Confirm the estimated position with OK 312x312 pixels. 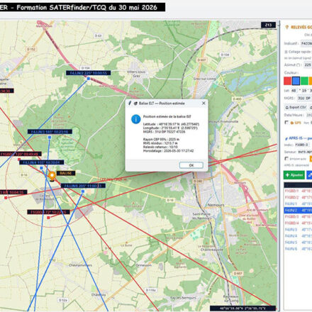coord(191,165)
